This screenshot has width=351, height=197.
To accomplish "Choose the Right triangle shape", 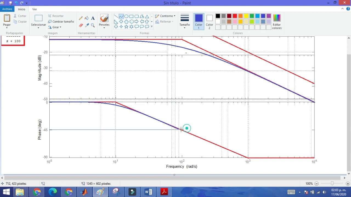I will [x=116, y=22].
